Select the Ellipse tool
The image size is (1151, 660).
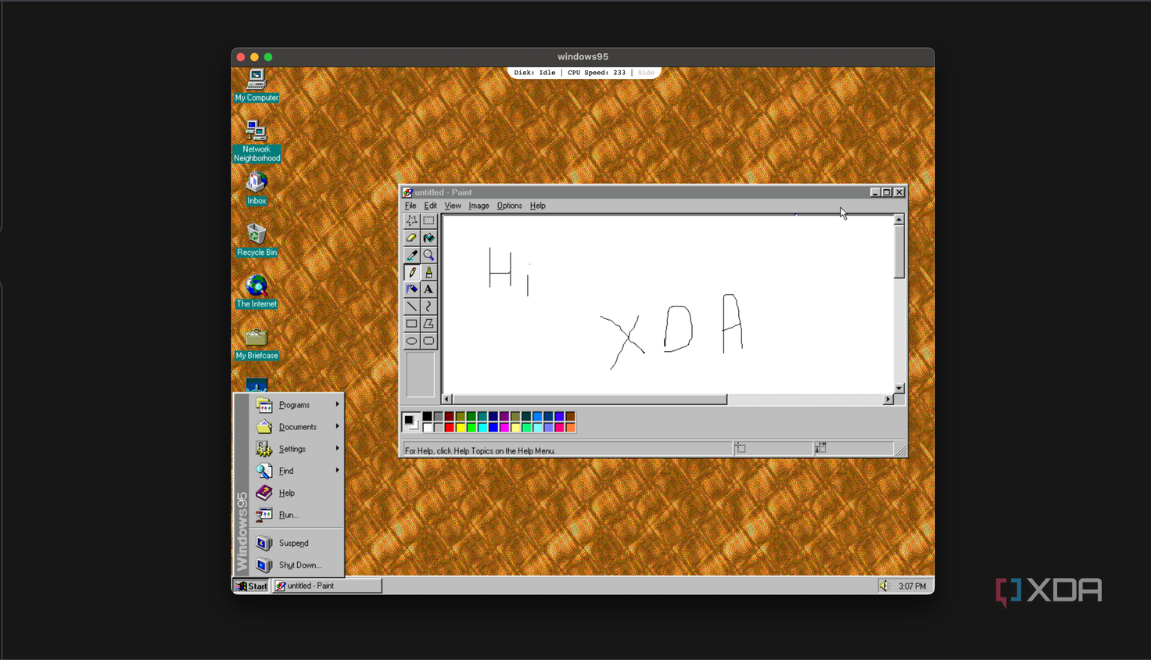411,341
